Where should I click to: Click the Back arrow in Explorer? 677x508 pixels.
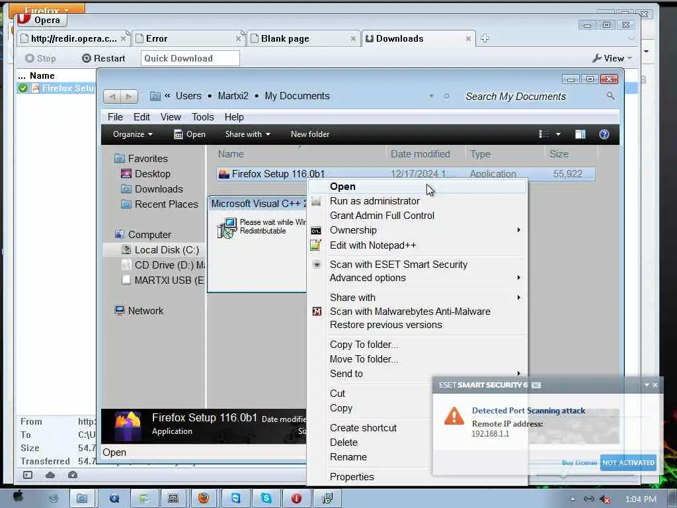[112, 97]
